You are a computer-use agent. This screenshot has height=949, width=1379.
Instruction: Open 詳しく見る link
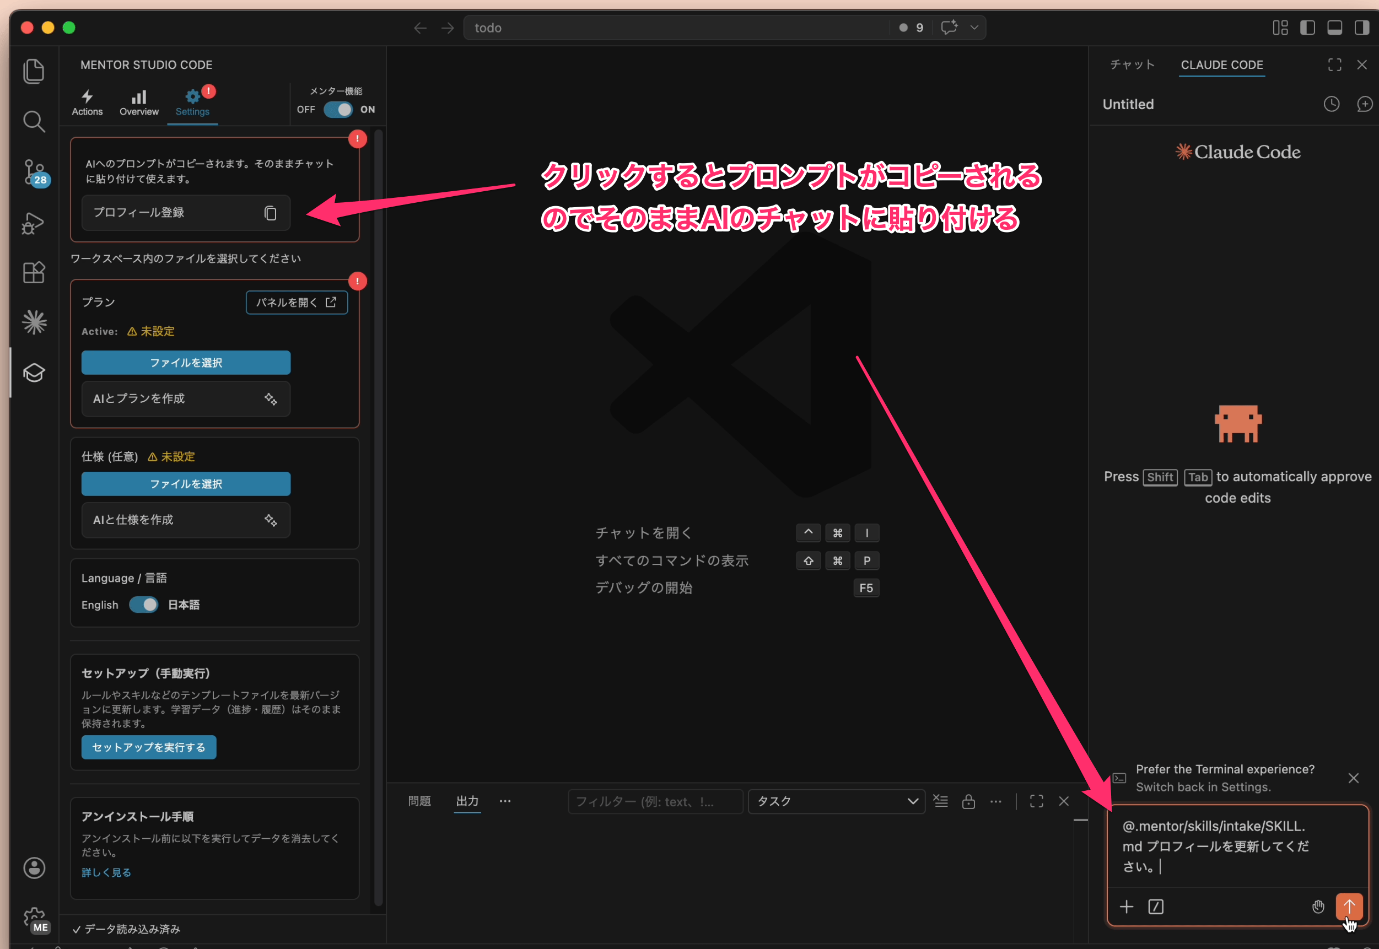[106, 872]
